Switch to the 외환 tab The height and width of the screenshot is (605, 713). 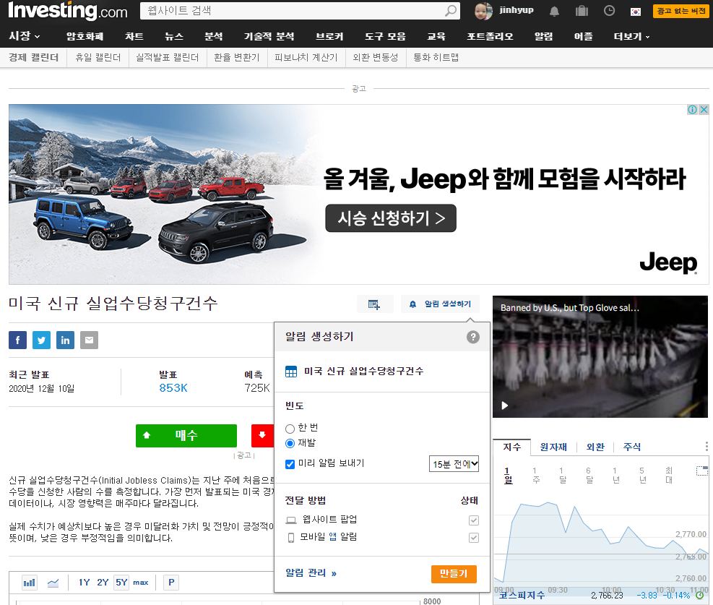pyautogui.click(x=595, y=447)
